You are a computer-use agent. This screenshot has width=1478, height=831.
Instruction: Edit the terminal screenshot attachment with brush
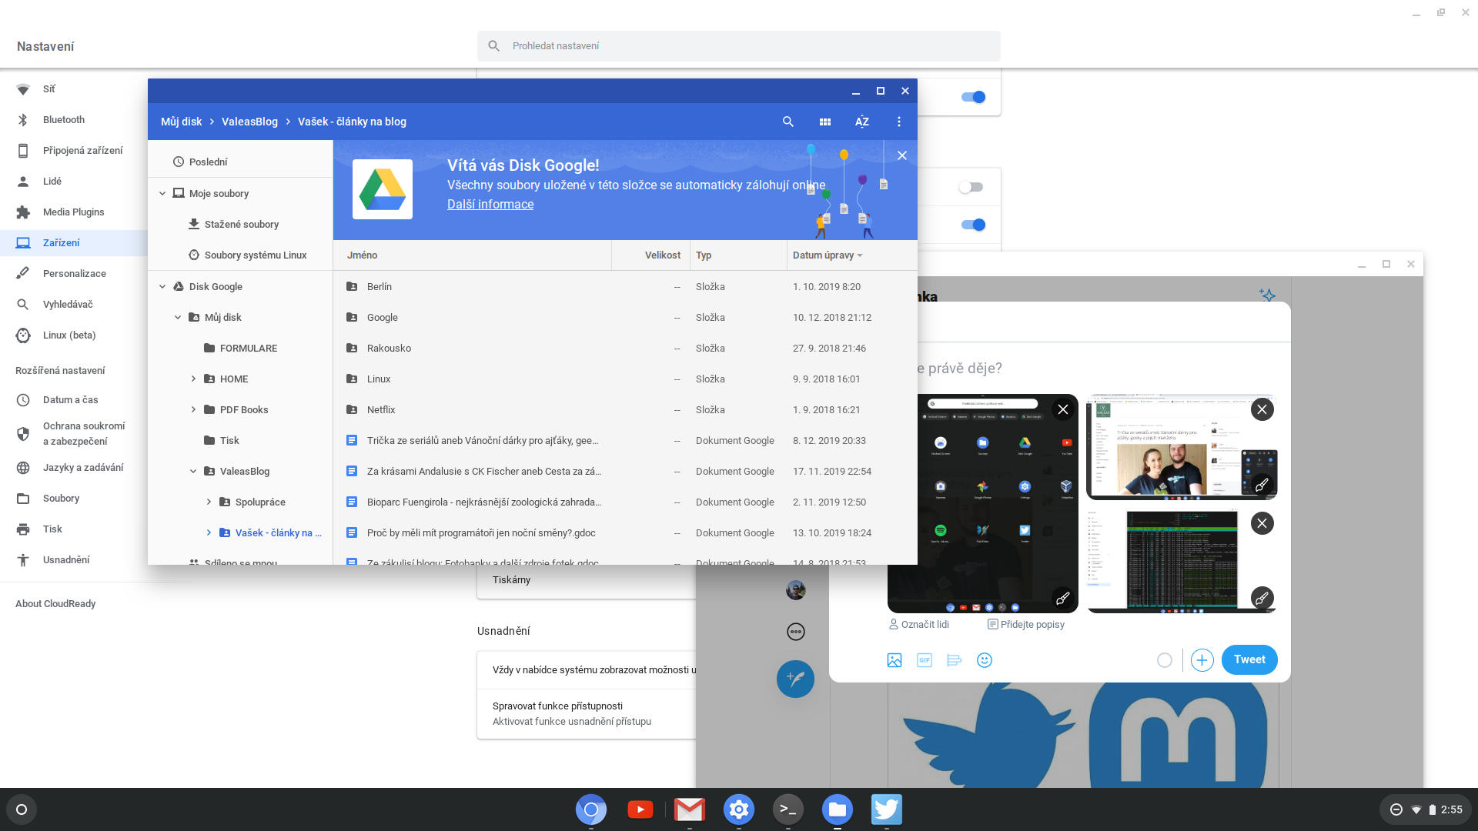click(x=1262, y=598)
